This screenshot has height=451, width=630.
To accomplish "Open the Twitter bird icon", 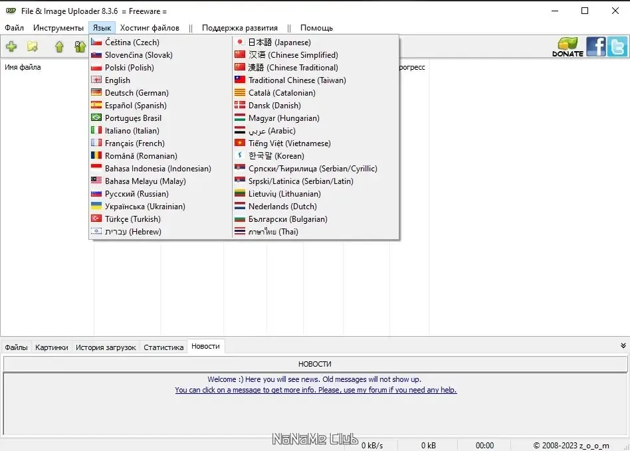I will (x=617, y=46).
